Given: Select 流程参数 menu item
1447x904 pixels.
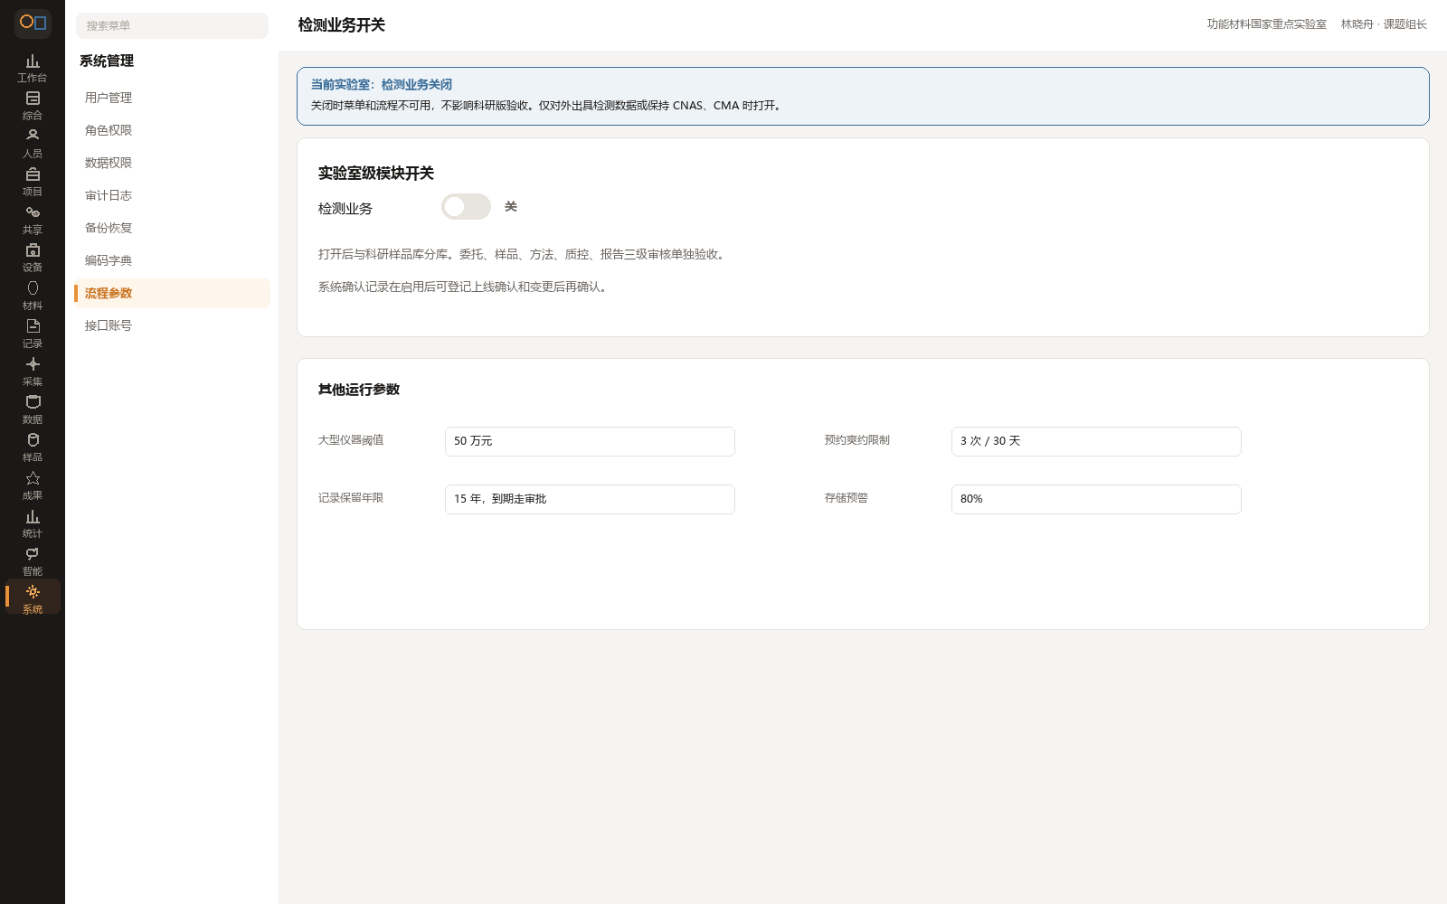Looking at the screenshot, I should tap(172, 293).
